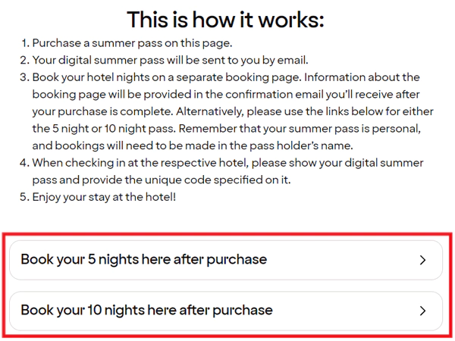Viewport: 455px width, 341px height.
Task: Click the chevron on the 5 nights row
Action: pyautogui.click(x=423, y=260)
